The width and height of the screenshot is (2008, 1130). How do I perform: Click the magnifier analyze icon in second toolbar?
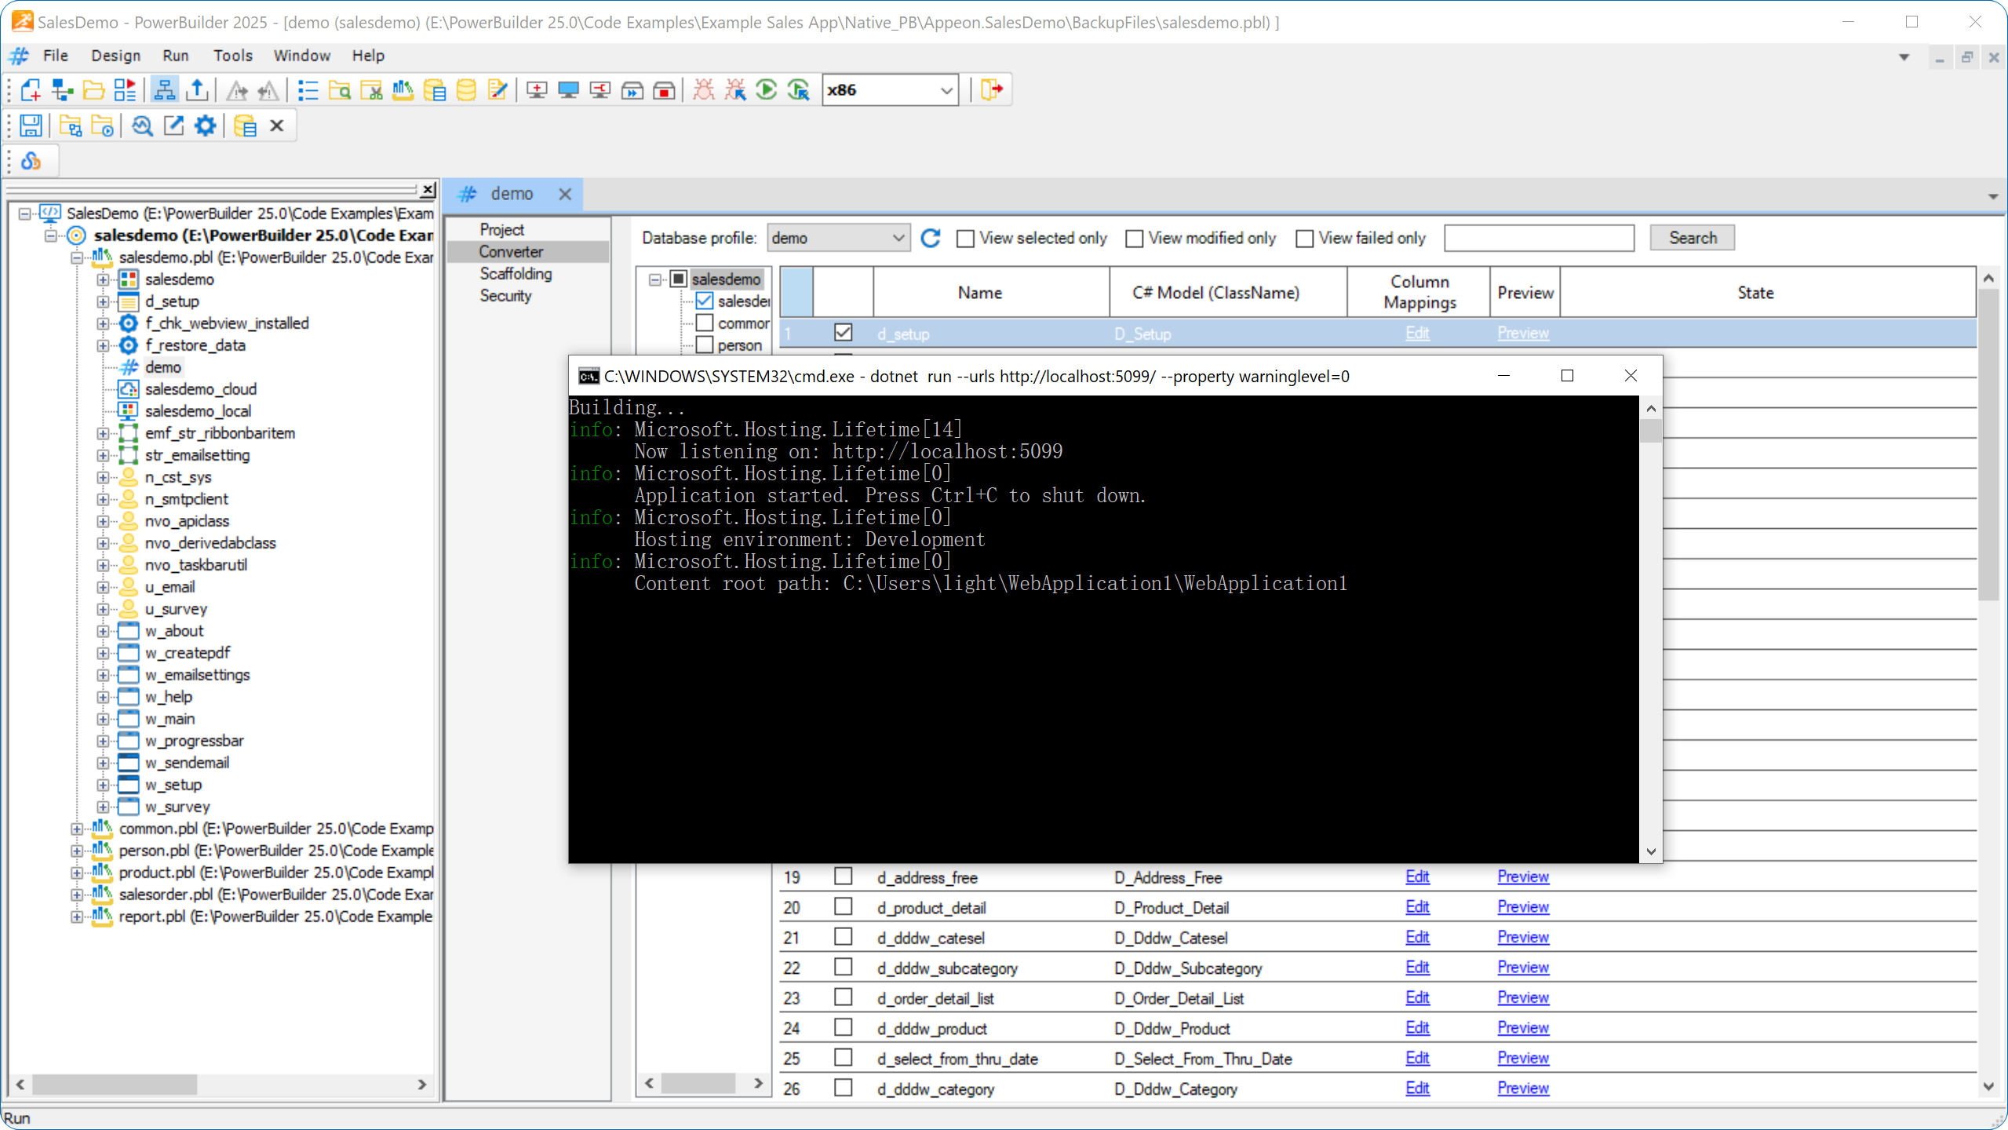click(x=142, y=126)
